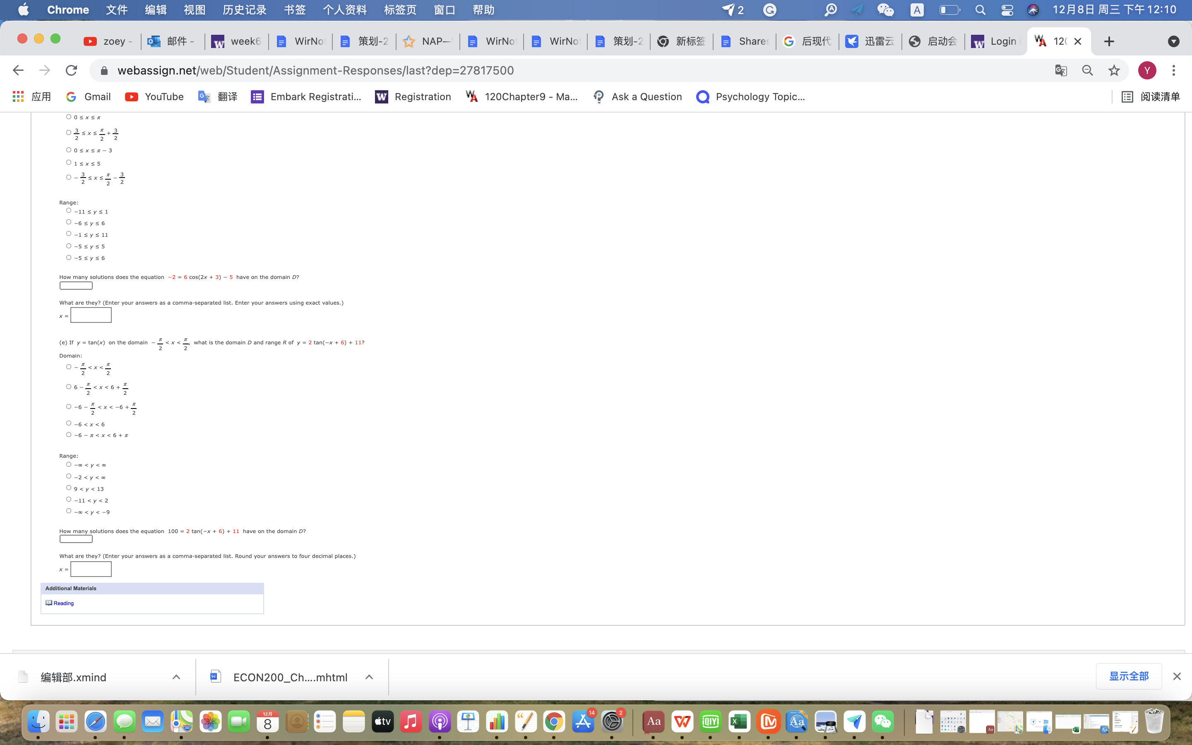Click the Chrome reload page icon

click(72, 70)
